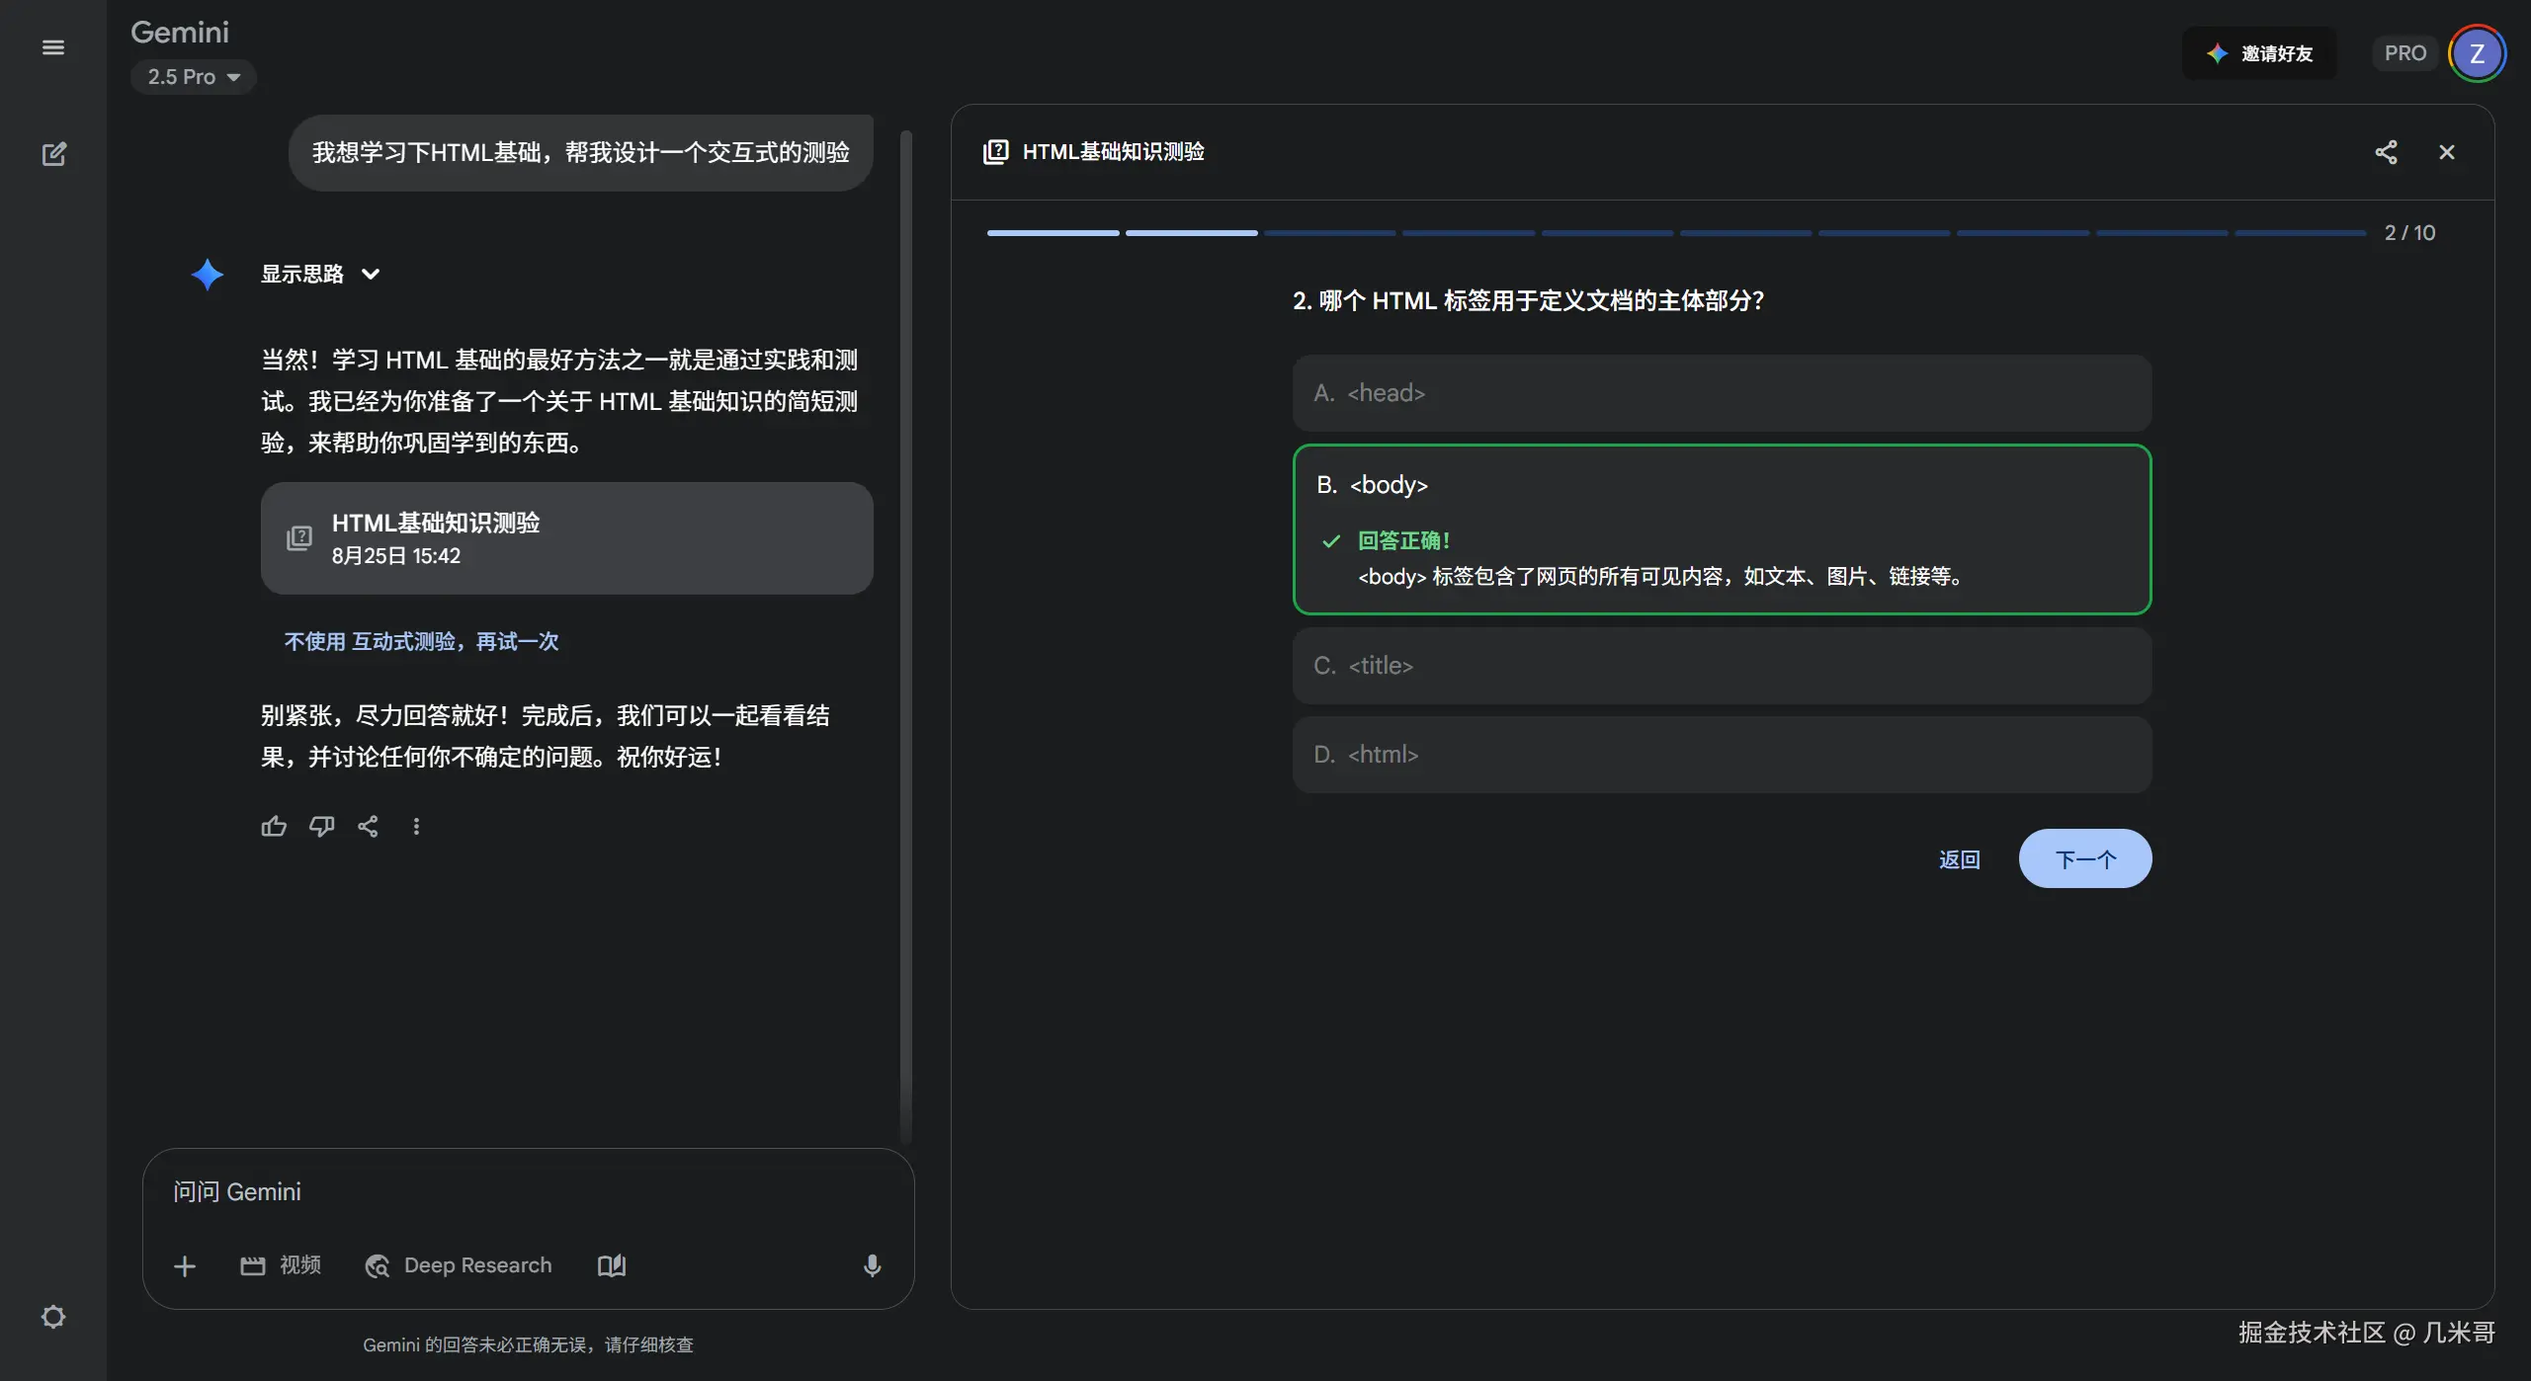Share the quiz panel
The image size is (2531, 1381).
2386,152
